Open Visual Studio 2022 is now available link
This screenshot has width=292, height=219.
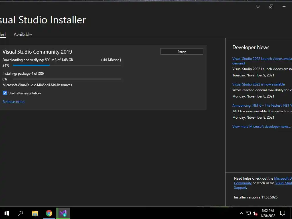coord(258,84)
